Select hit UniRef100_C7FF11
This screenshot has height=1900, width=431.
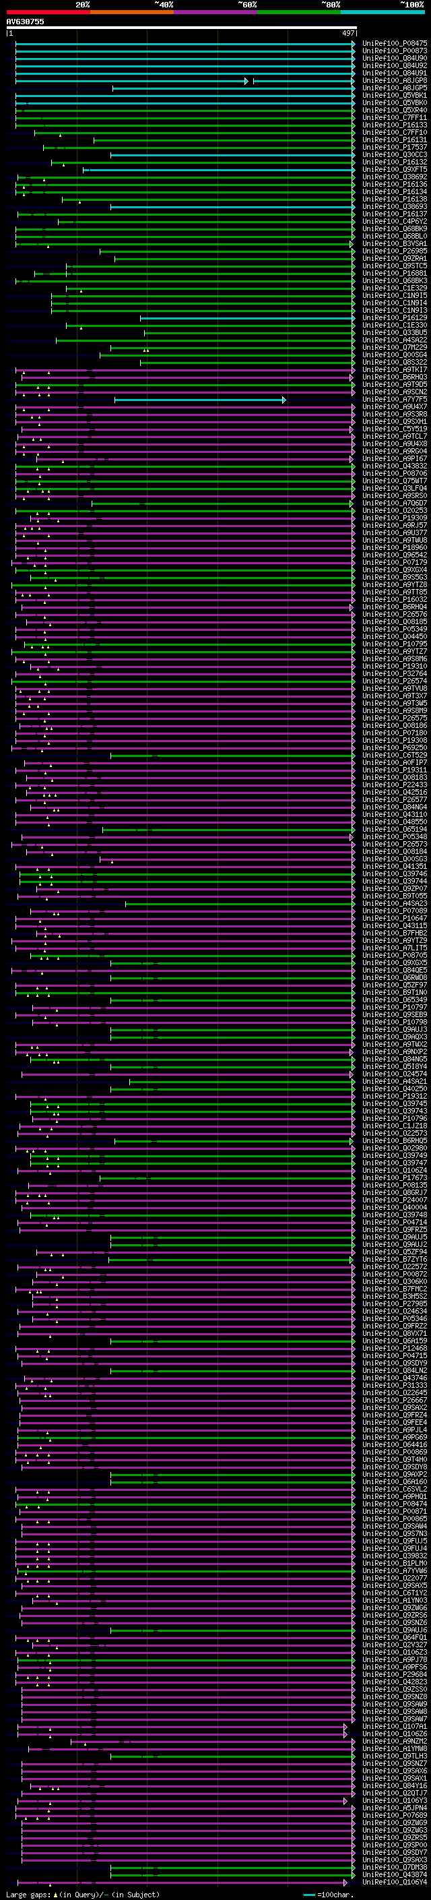[x=395, y=117]
